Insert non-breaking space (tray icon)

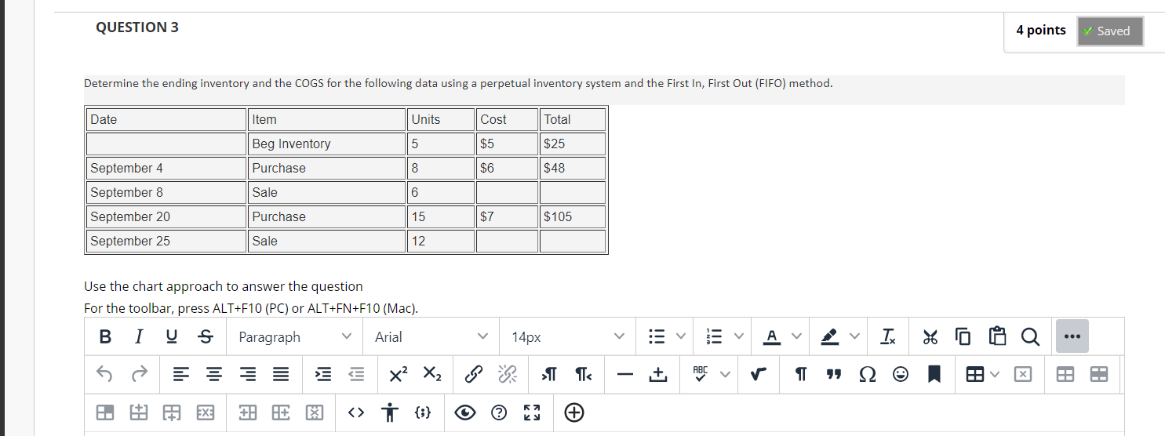[657, 375]
